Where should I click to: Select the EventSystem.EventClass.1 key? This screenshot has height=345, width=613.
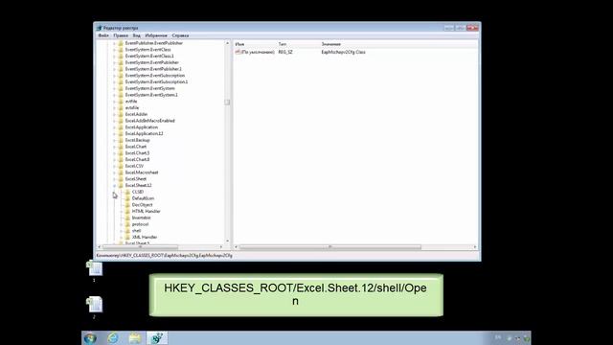tap(149, 57)
